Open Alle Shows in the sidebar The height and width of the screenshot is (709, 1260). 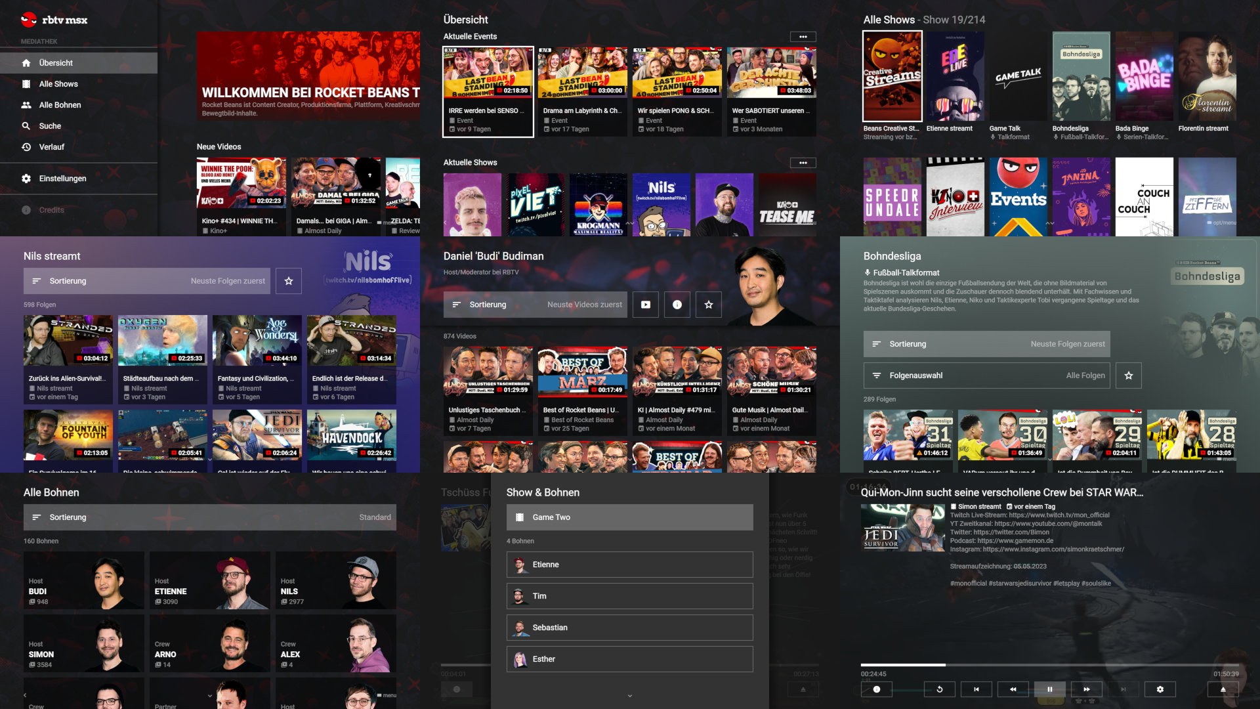[79, 84]
